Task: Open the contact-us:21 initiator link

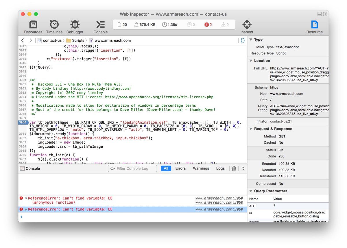Action: click(x=281, y=121)
